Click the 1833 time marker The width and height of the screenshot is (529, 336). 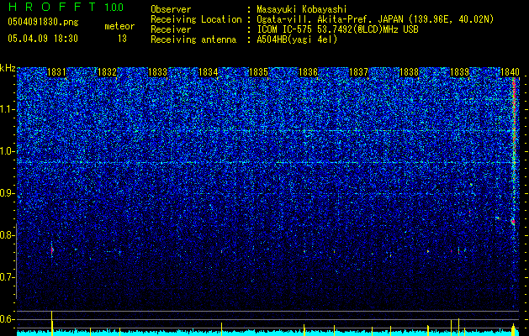pos(157,72)
